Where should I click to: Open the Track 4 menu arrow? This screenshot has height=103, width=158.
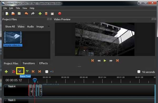click(6, 86)
